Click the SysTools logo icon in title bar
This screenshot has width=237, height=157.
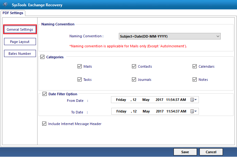[5, 5]
